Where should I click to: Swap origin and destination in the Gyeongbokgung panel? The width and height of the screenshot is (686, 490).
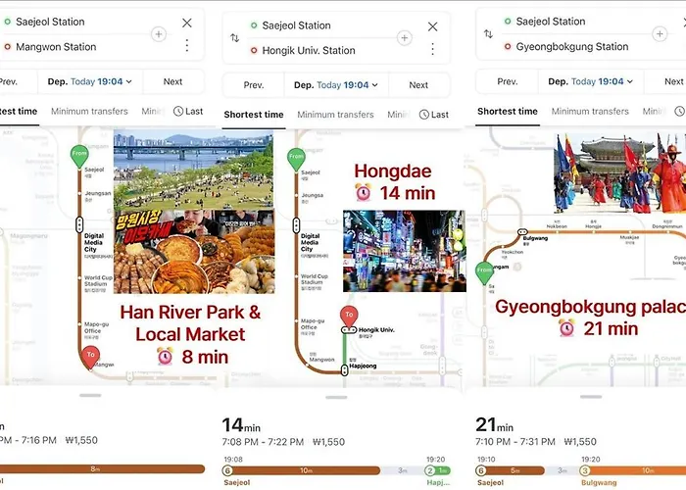pyautogui.click(x=488, y=33)
